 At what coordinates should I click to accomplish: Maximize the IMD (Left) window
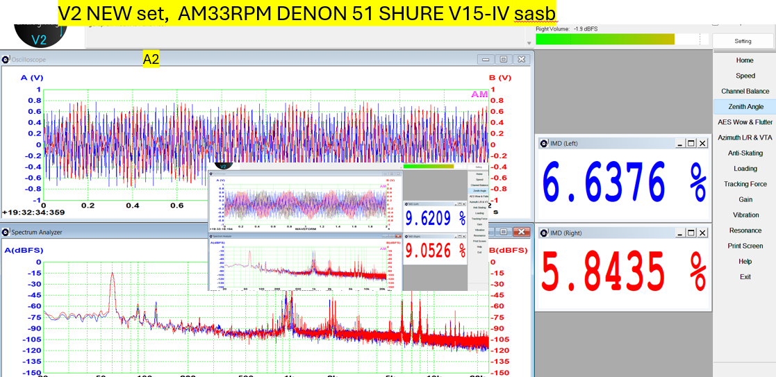point(692,143)
